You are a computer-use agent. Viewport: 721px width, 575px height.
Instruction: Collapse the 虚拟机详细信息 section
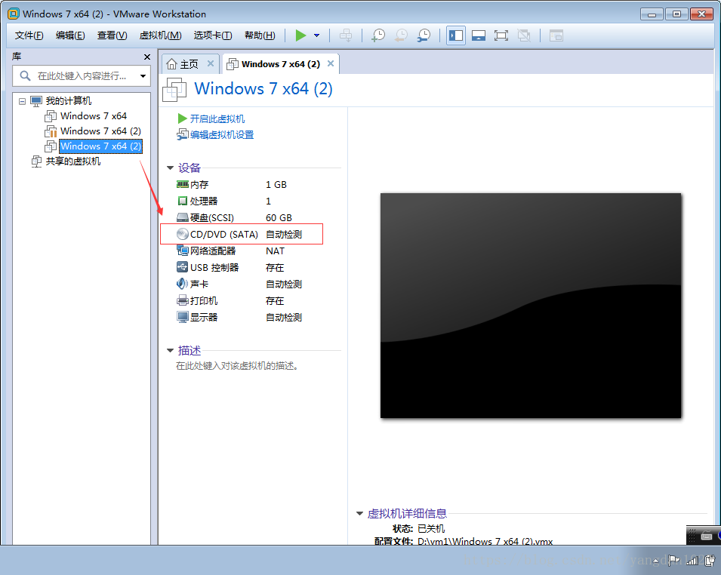(359, 513)
